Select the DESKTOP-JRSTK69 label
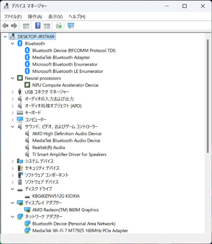Screen dimensions: 212x244 [36, 37]
